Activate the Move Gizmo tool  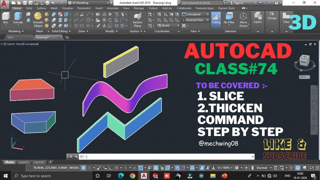click(243, 19)
